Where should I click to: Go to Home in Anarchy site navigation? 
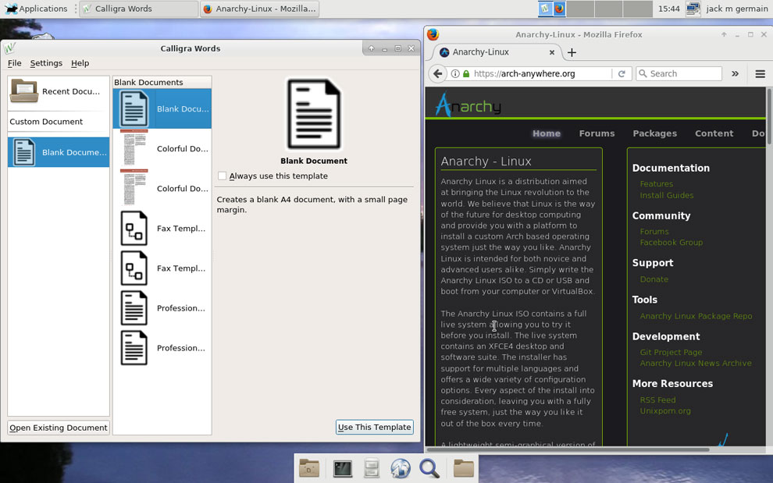[x=547, y=133]
